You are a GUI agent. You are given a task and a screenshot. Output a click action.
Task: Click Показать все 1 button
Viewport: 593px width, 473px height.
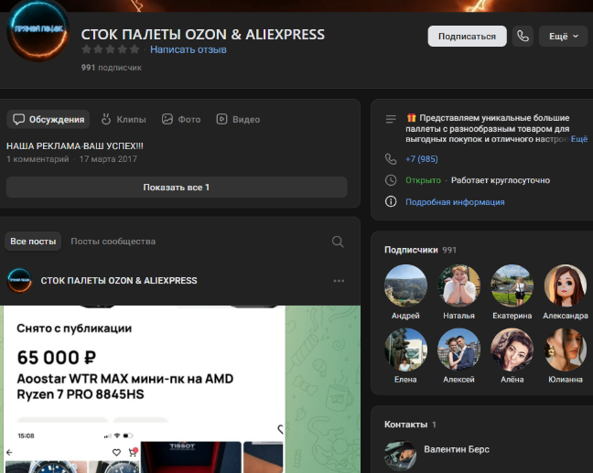click(177, 188)
